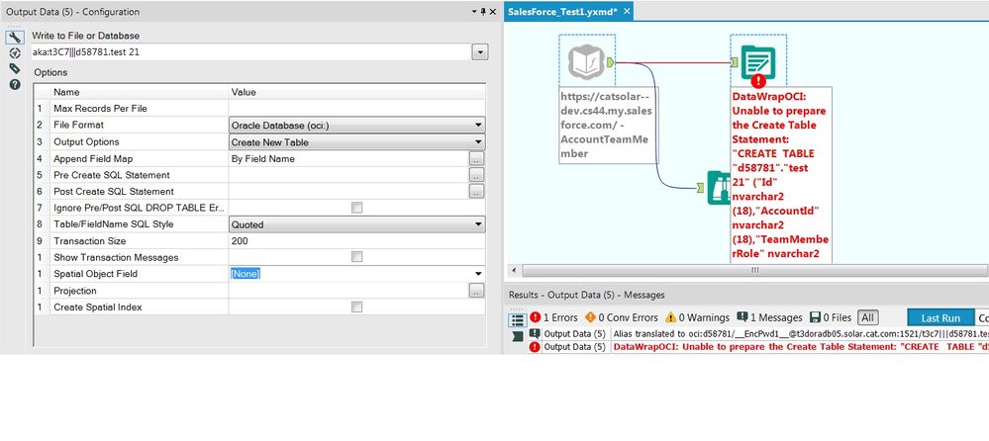This screenshot has width=989, height=441.
Task: Click the Output Data tool input anchor
Action: [735, 61]
